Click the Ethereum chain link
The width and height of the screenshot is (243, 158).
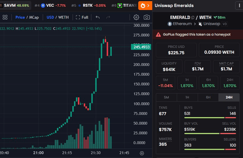[180, 24]
